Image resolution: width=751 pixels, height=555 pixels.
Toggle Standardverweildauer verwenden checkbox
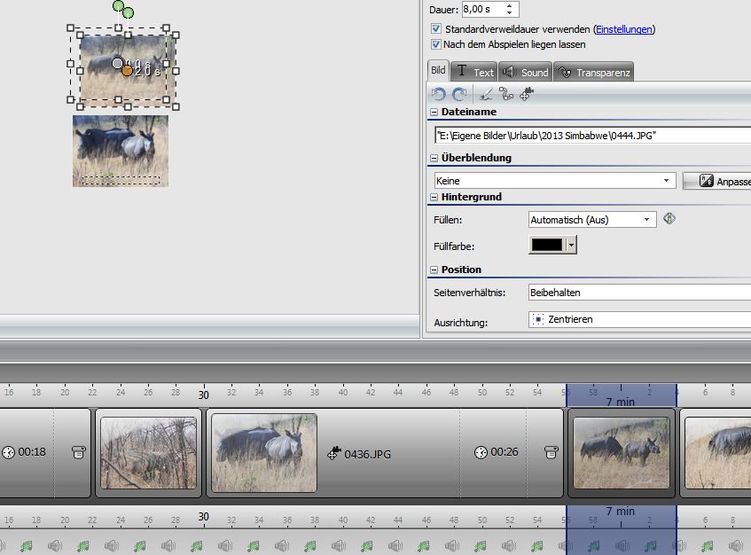[x=435, y=29]
